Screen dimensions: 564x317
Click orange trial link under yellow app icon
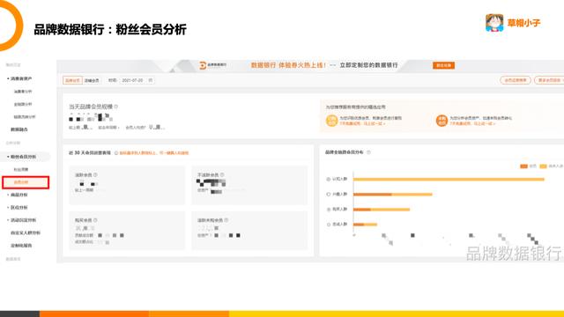point(362,123)
